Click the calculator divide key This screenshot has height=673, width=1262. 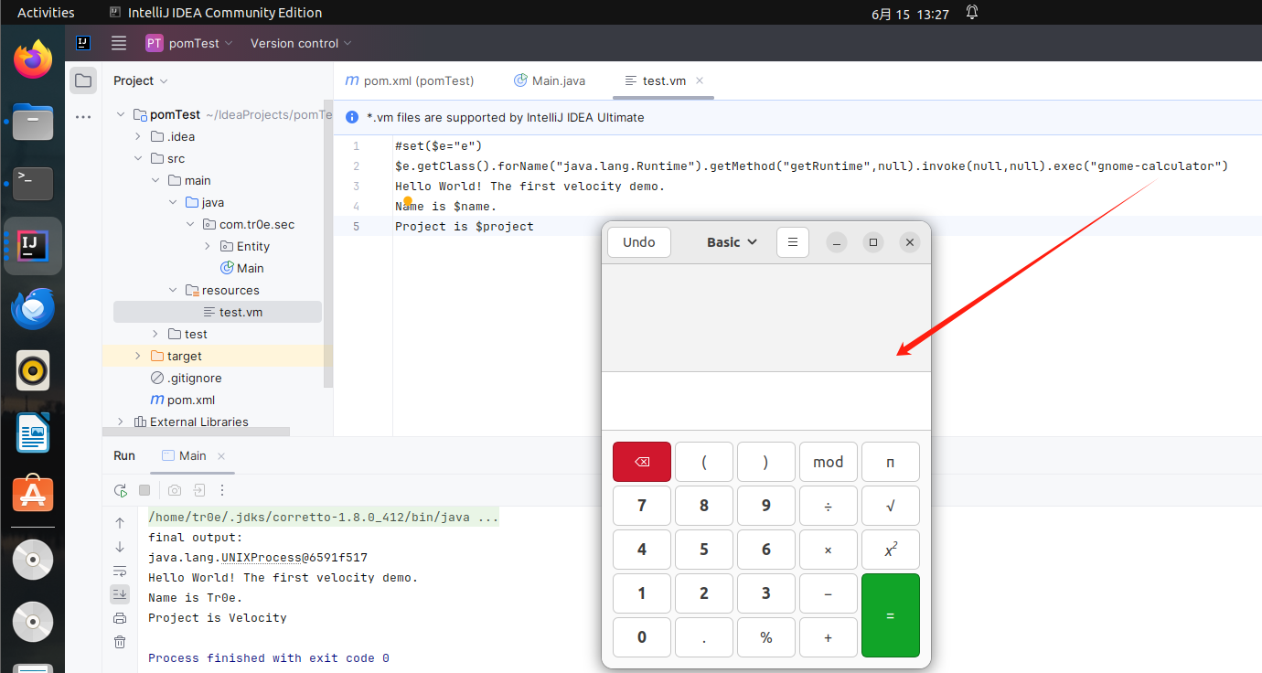(x=829, y=506)
